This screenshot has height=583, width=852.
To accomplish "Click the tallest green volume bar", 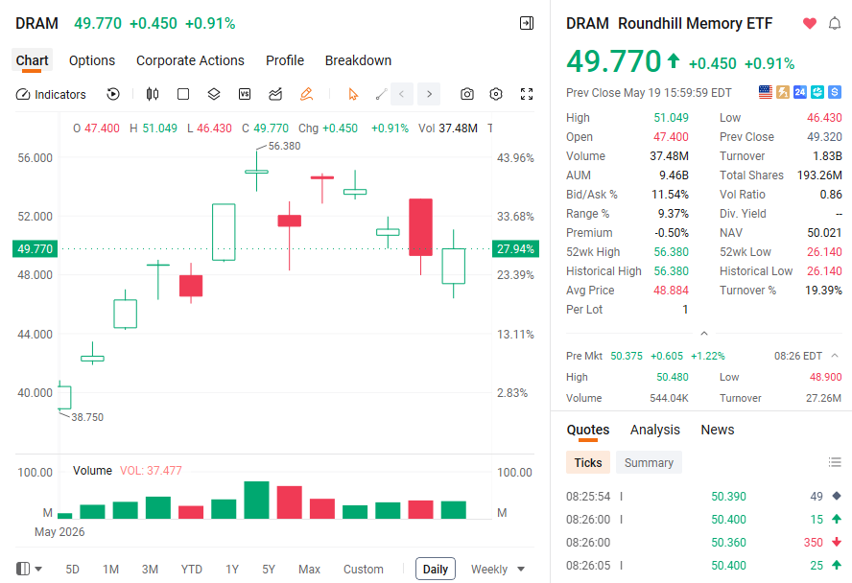I will click(256, 500).
